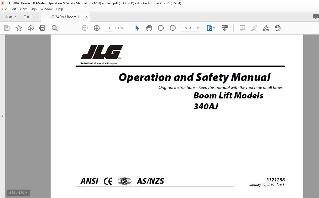Click the Acrobat PDF icon in title bar
This screenshot has width=319, height=198.
pyautogui.click(x=3, y=3)
